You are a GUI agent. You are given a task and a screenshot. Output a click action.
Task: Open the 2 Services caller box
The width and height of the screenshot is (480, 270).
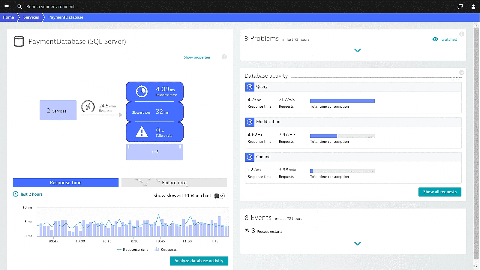[58, 110]
